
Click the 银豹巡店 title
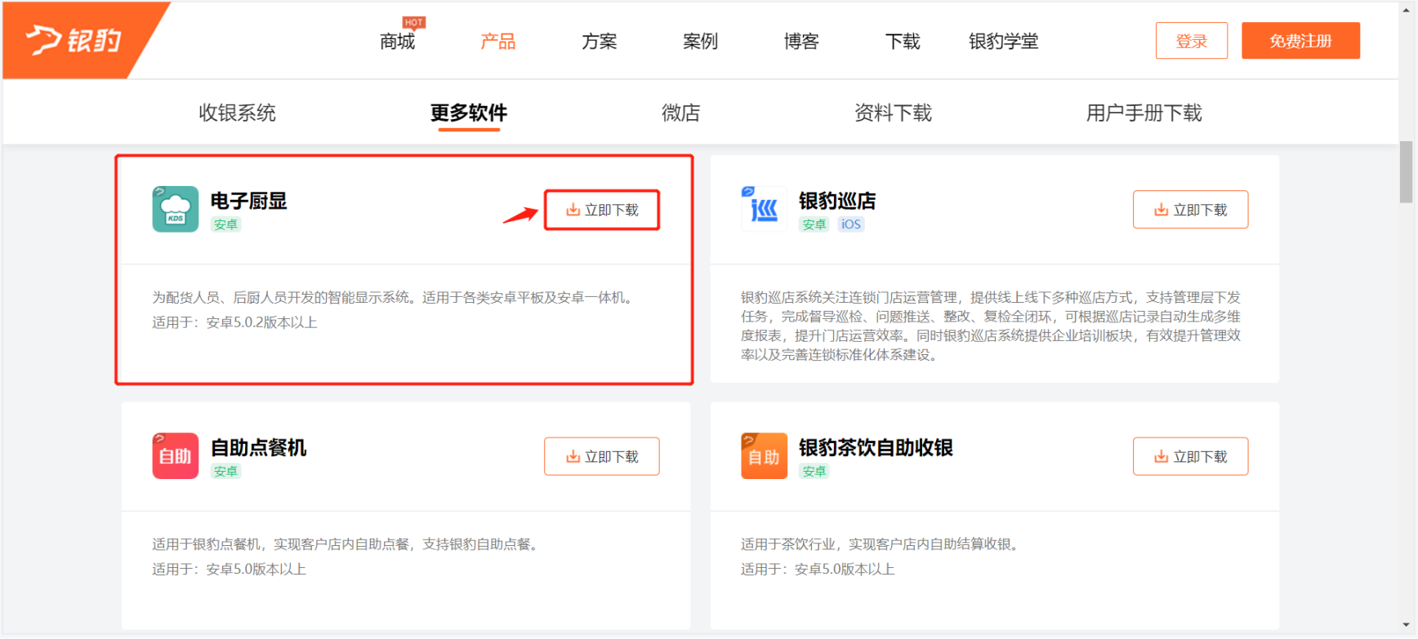coord(837,201)
